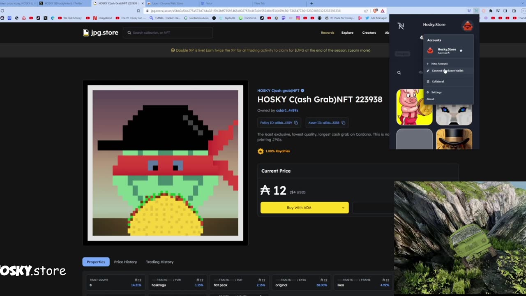Open a new browser tab with plus button
The height and width of the screenshot is (296, 526).
click(x=311, y=3)
